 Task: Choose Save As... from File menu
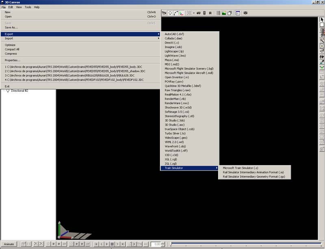[x=11, y=28]
